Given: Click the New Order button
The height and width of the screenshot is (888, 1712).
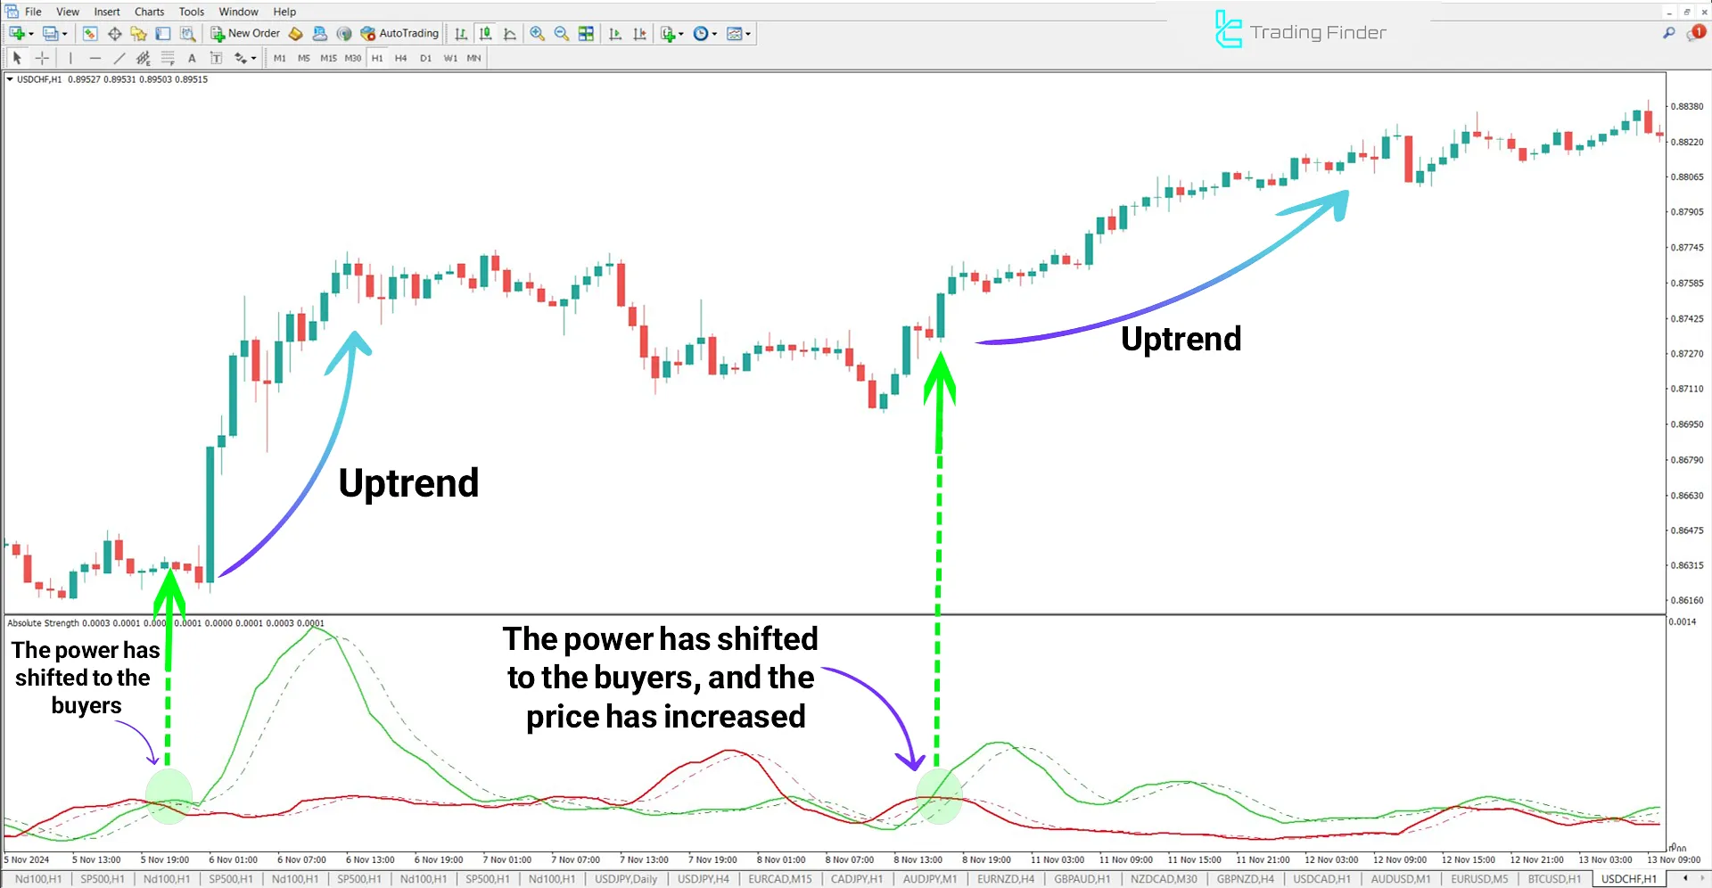Looking at the screenshot, I should (x=245, y=34).
